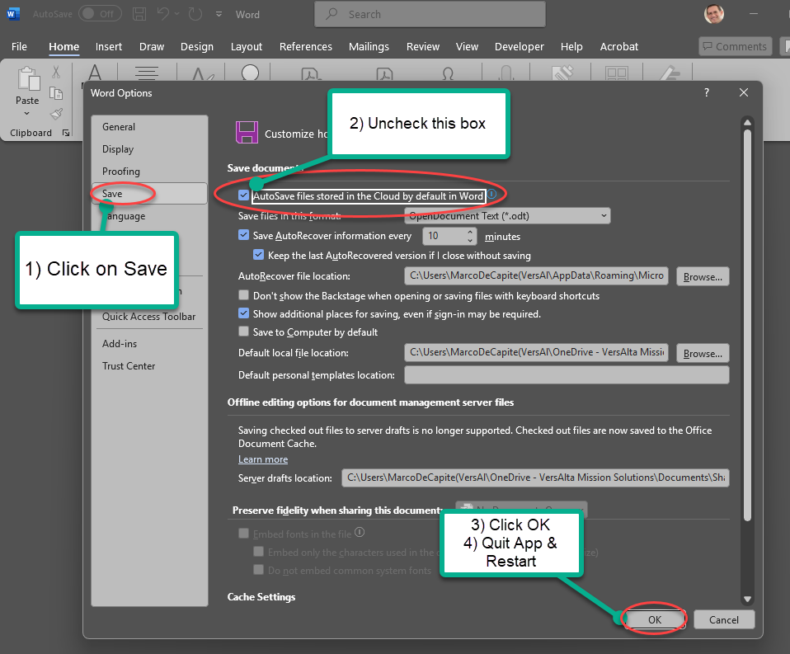
Task: Click the dialog scrollbar up arrow
Action: (x=747, y=122)
